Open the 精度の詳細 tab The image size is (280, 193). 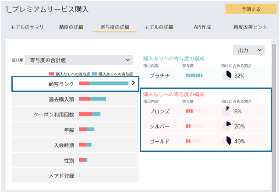(x=71, y=27)
